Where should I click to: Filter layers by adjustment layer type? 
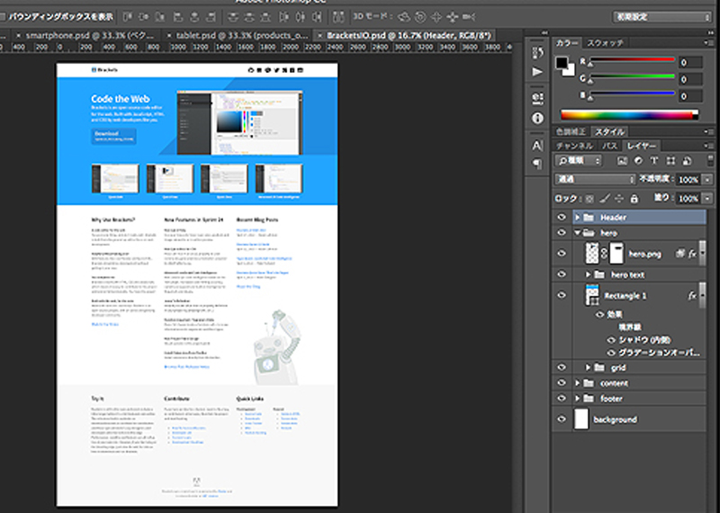coord(638,161)
